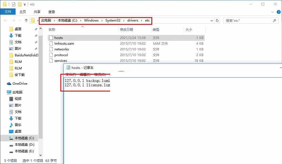The height and width of the screenshot is (164, 282).
Task: Click the OneDrive cloud icon in sidebar
Action: 9,84
